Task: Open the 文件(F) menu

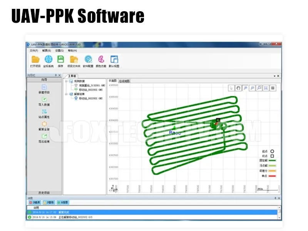Action: tap(34, 51)
